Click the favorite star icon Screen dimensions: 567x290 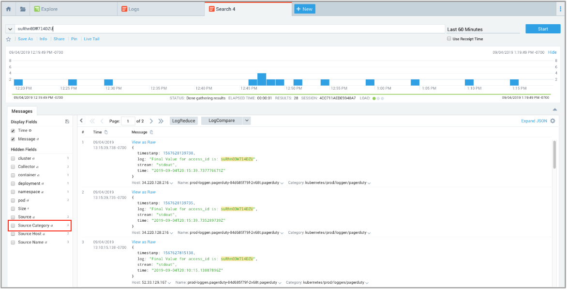click(x=9, y=39)
